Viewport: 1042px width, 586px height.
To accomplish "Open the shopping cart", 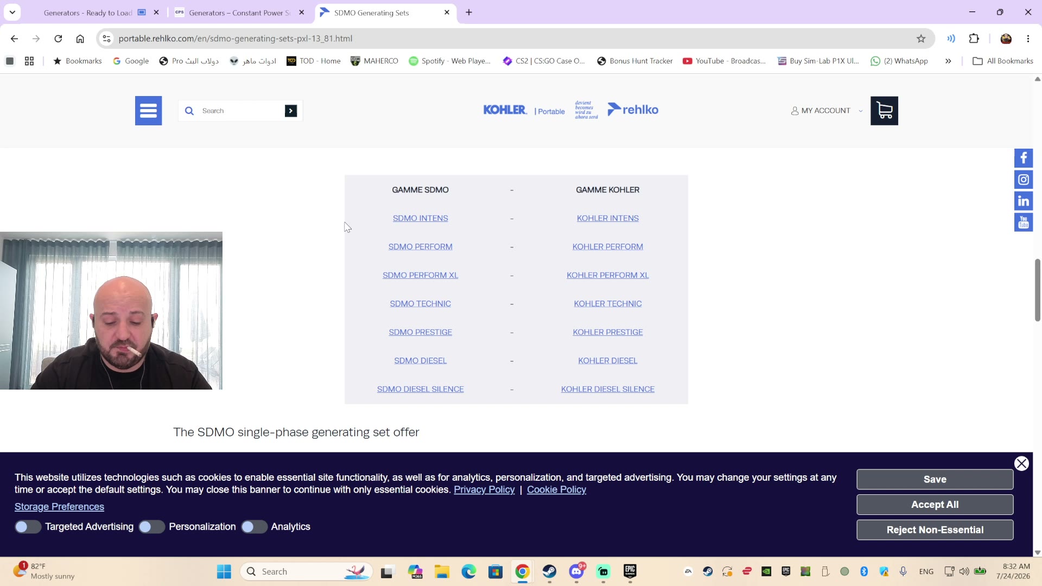I will [x=884, y=111].
